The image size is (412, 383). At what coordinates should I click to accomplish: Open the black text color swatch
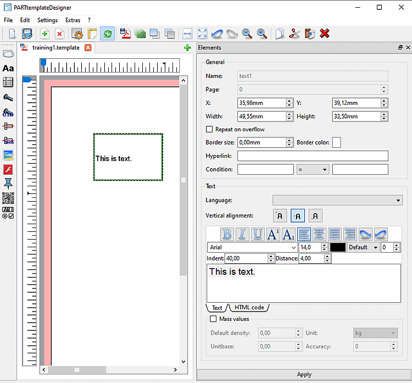338,248
